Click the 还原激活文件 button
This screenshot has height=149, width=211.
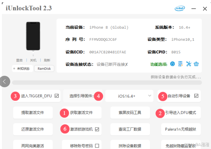click(33, 129)
